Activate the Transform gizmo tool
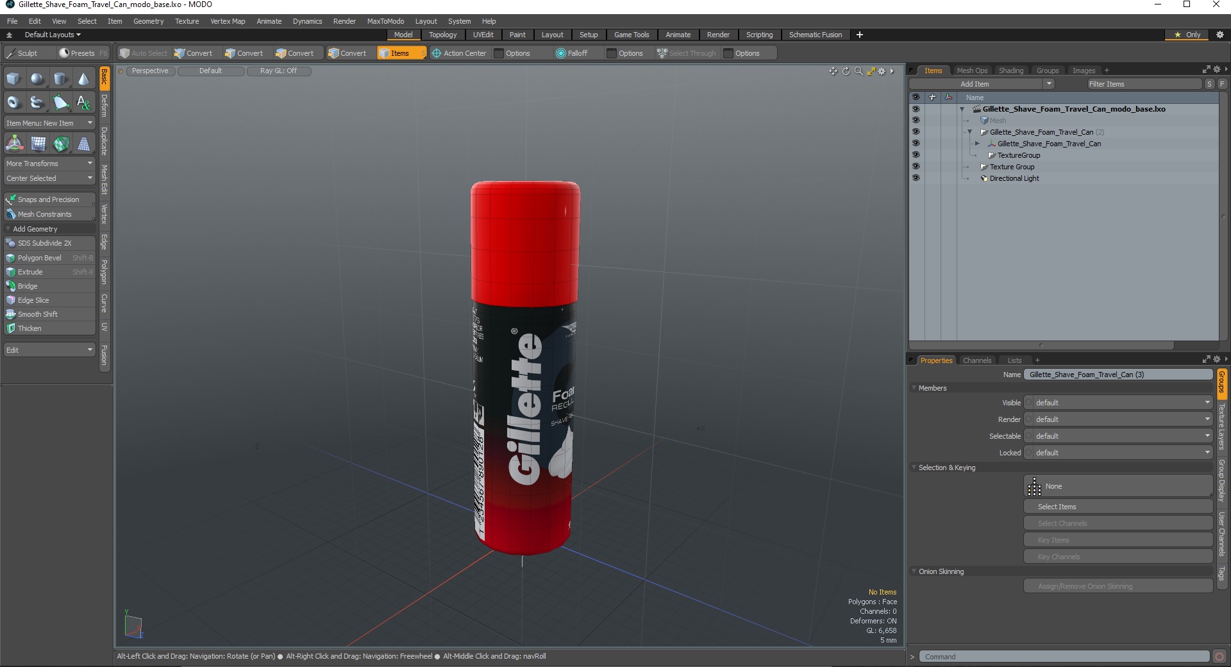 point(14,144)
